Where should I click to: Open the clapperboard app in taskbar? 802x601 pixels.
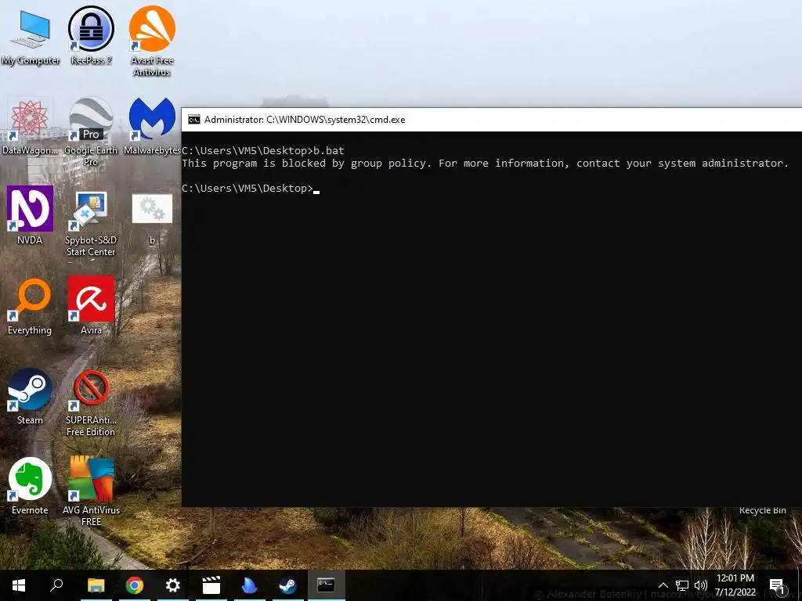click(x=211, y=585)
